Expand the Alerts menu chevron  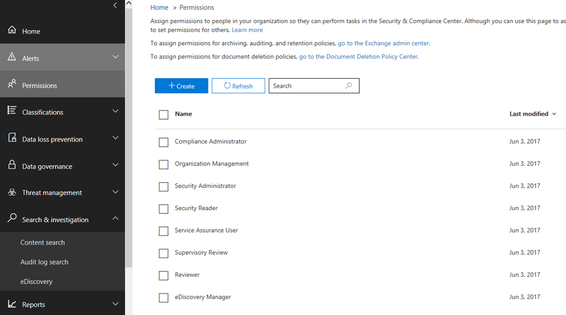115,57
